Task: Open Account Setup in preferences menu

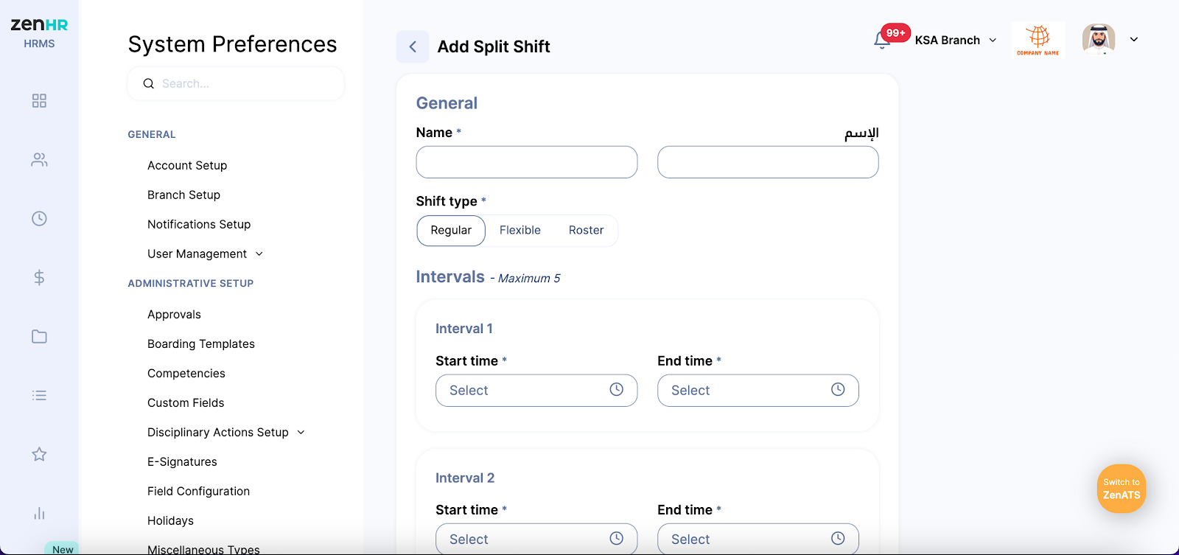Action: 187,166
